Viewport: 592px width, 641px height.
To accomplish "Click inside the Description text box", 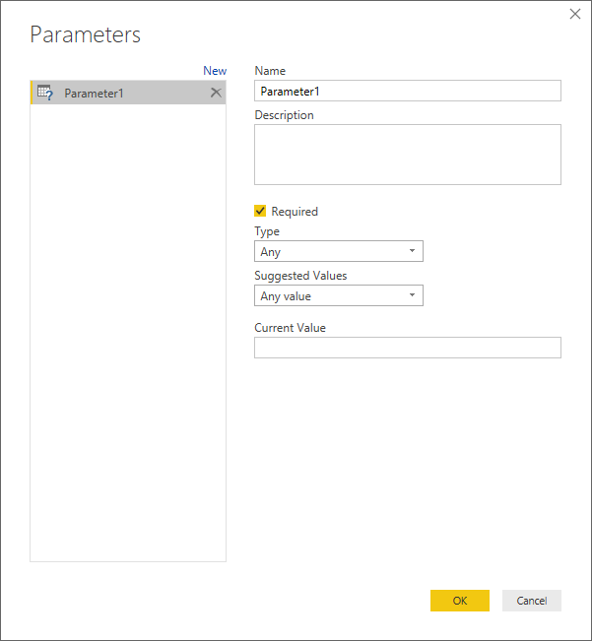I will (x=407, y=155).
